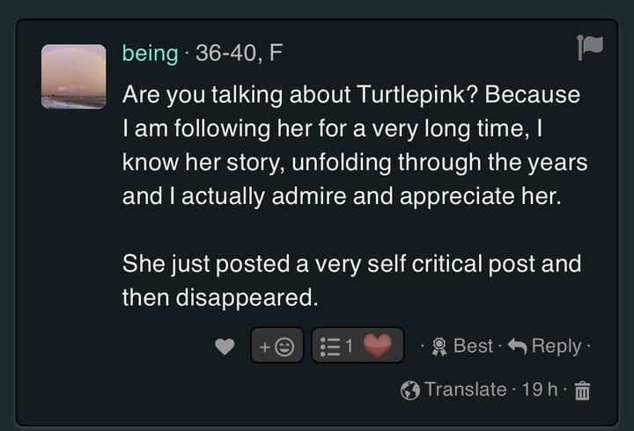This screenshot has height=431, width=634.
Task: Like the comment with the white heart
Action: tap(225, 347)
